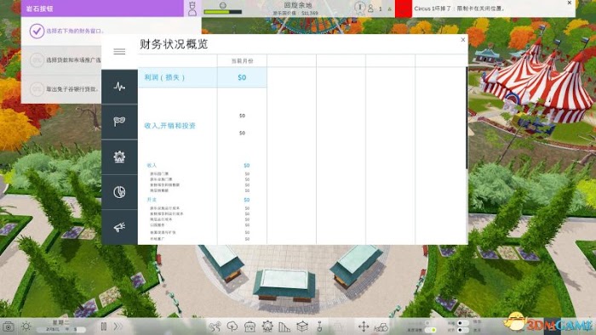Open the Ferris wheel attractions tool icon
This screenshot has height=335, width=596.
267,326
